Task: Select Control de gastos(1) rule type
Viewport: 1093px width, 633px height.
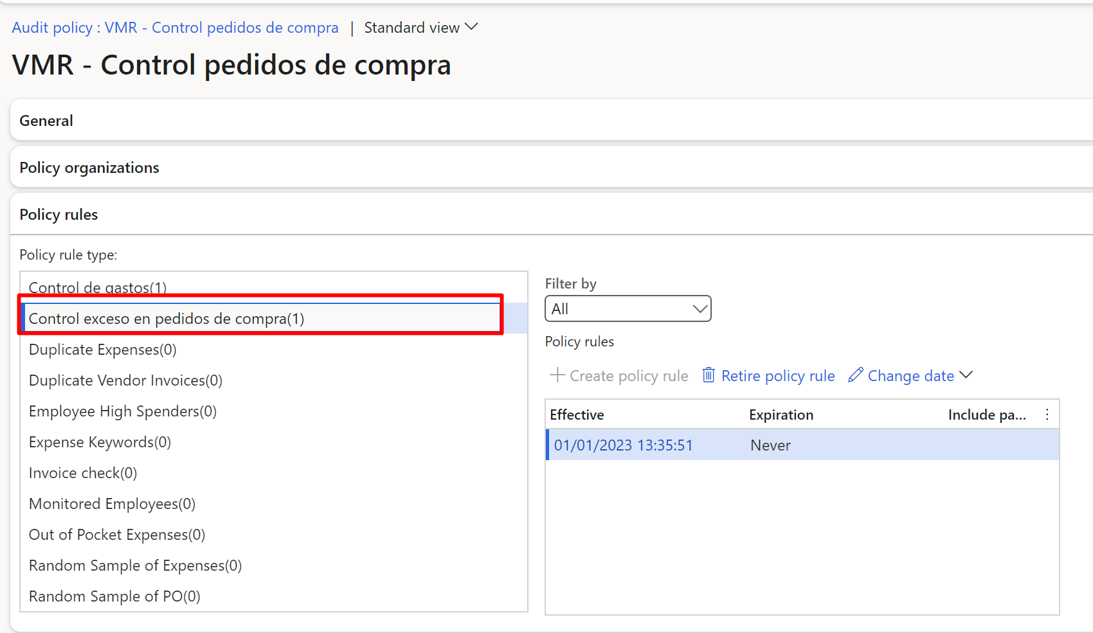Action: [x=275, y=287]
